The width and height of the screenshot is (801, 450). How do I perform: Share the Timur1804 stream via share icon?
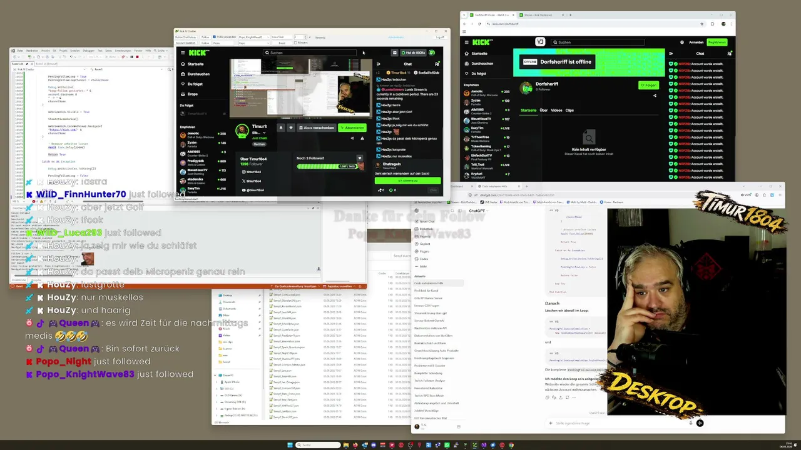pos(352,137)
